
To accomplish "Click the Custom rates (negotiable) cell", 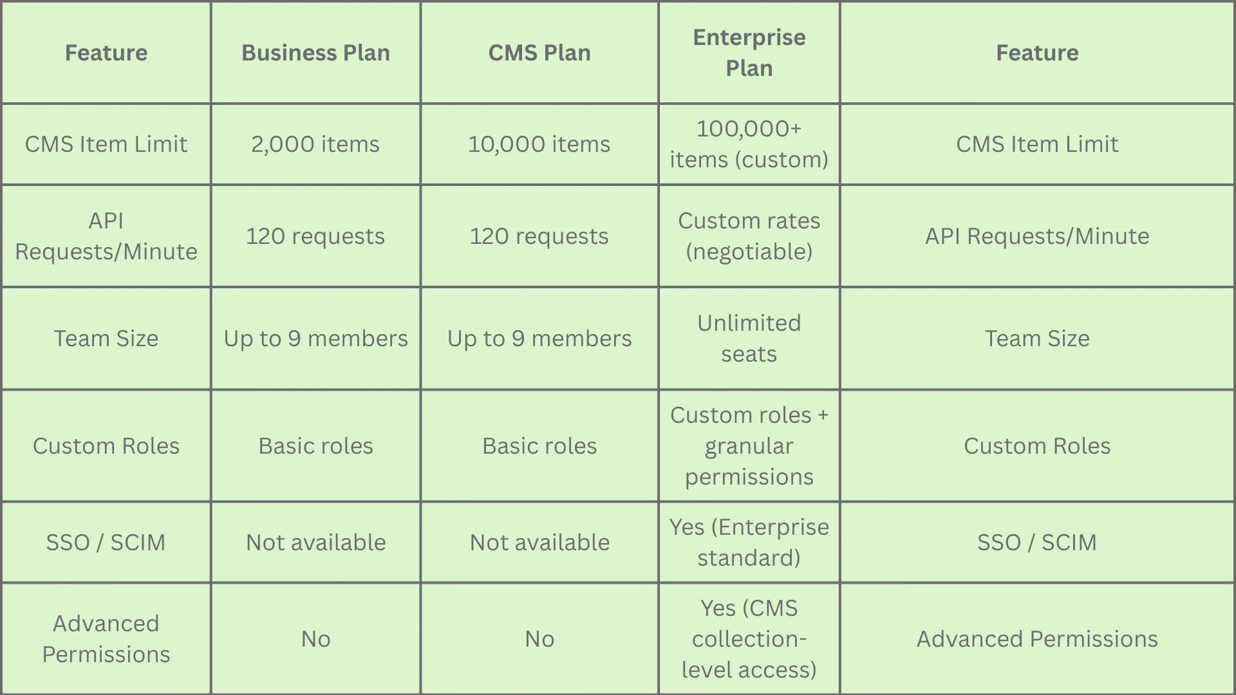I will 749,236.
